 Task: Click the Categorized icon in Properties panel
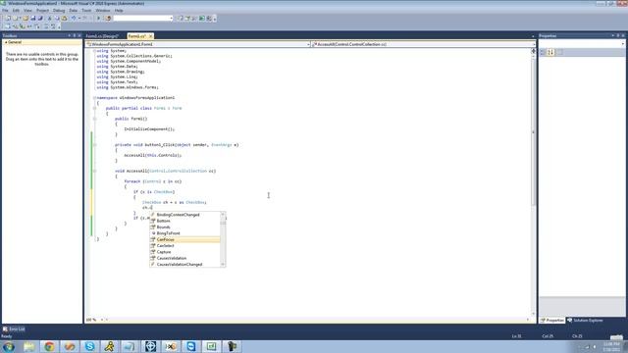coord(543,52)
